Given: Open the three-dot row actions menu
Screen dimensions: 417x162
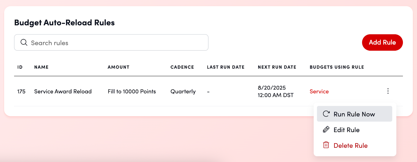Looking at the screenshot, I should click(x=388, y=91).
